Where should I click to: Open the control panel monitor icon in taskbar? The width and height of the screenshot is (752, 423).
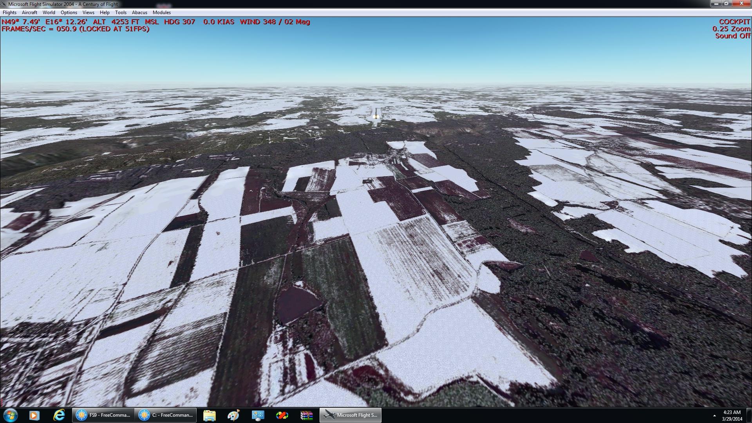[258, 415]
